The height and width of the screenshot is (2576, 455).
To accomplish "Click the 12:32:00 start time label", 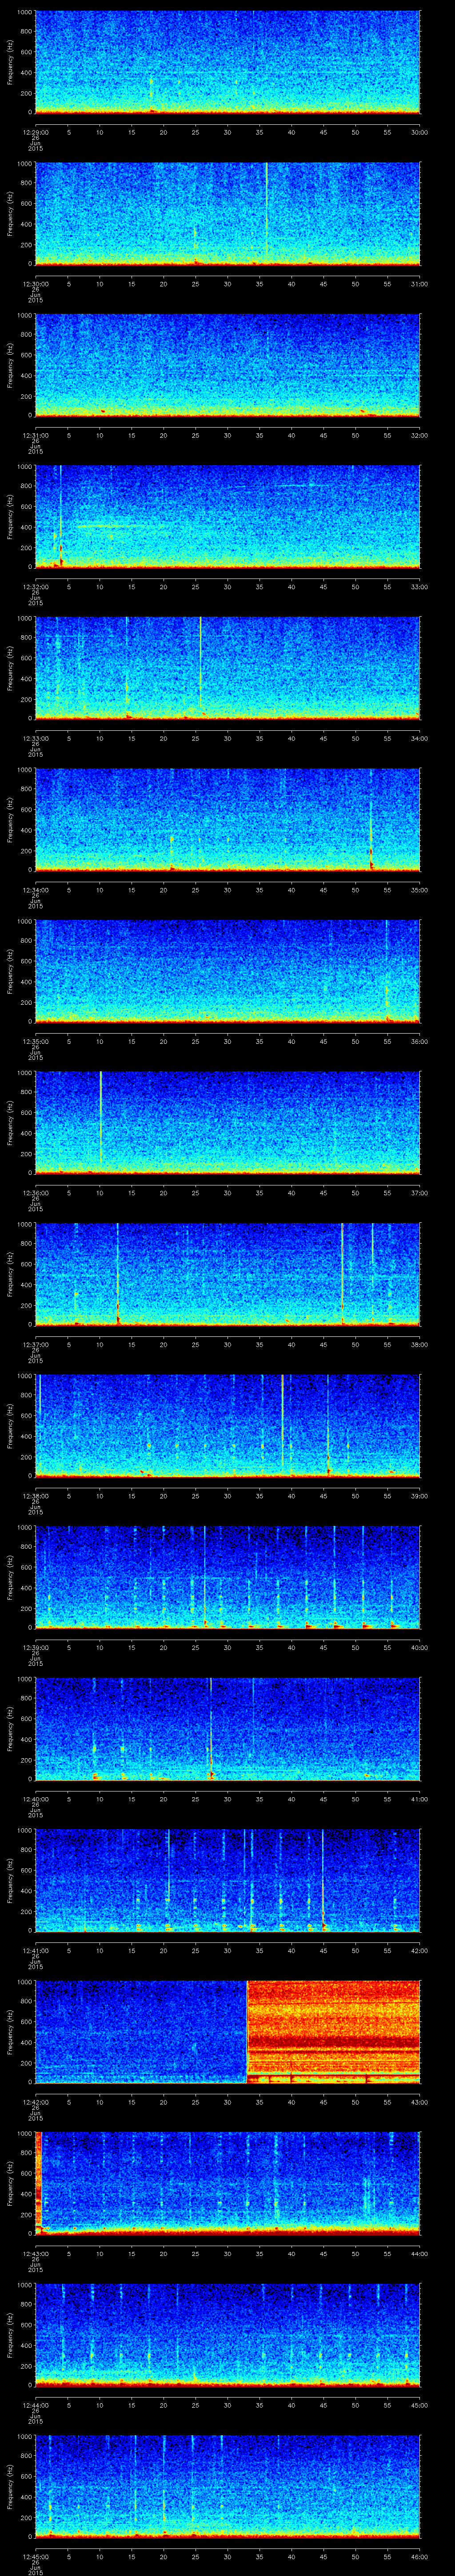I will click(35, 587).
